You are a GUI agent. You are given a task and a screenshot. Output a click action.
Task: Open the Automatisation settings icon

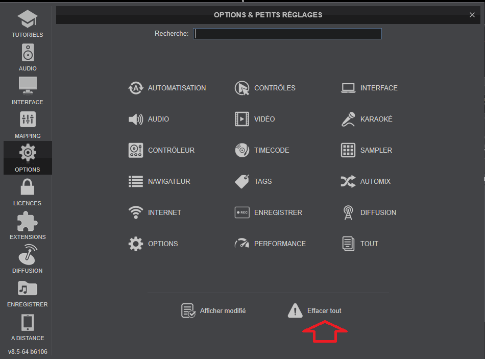135,88
